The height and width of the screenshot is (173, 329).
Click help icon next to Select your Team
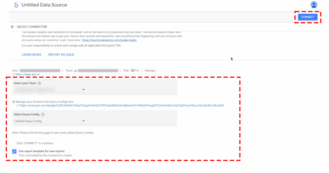point(39,83)
